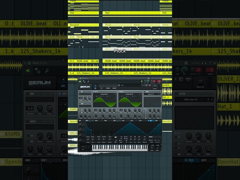Click the Serum MASTER volume knob
Screen dimensions: 240x180
[155, 86]
